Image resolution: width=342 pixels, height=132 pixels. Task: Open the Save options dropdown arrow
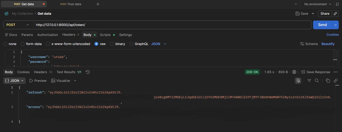click(x=313, y=13)
